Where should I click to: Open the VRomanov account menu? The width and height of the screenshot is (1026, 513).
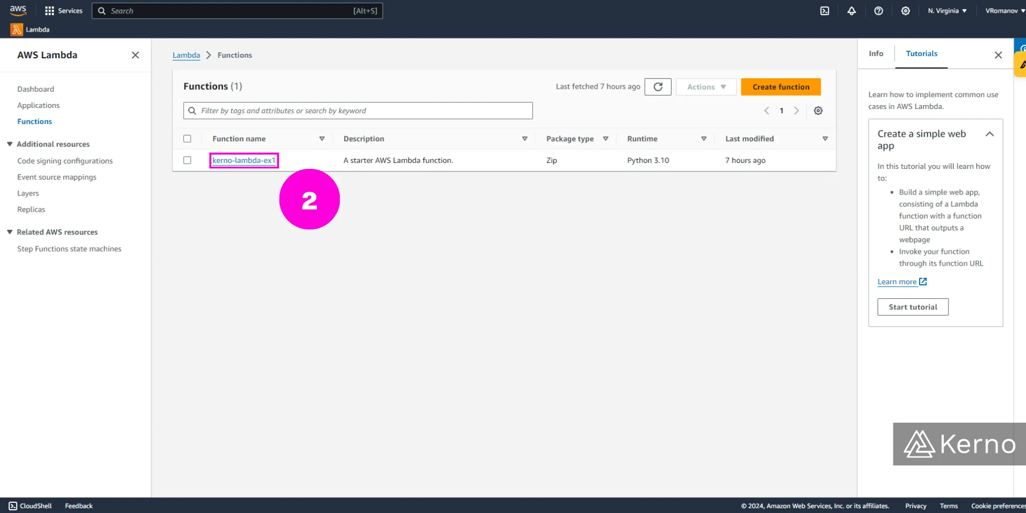coord(1005,11)
